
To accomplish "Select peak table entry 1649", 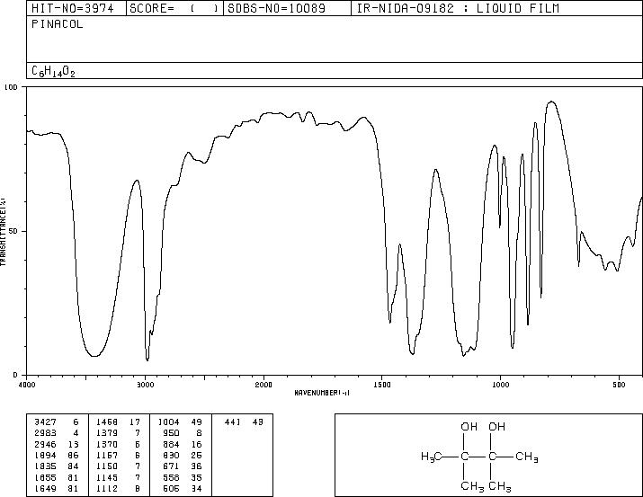I will tap(46, 489).
